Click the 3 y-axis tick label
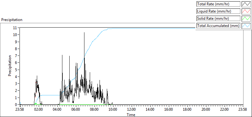The height and width of the screenshot is (117, 252). (x=16, y=83)
